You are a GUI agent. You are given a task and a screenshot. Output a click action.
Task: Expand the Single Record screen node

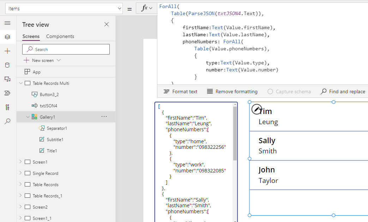(20, 173)
